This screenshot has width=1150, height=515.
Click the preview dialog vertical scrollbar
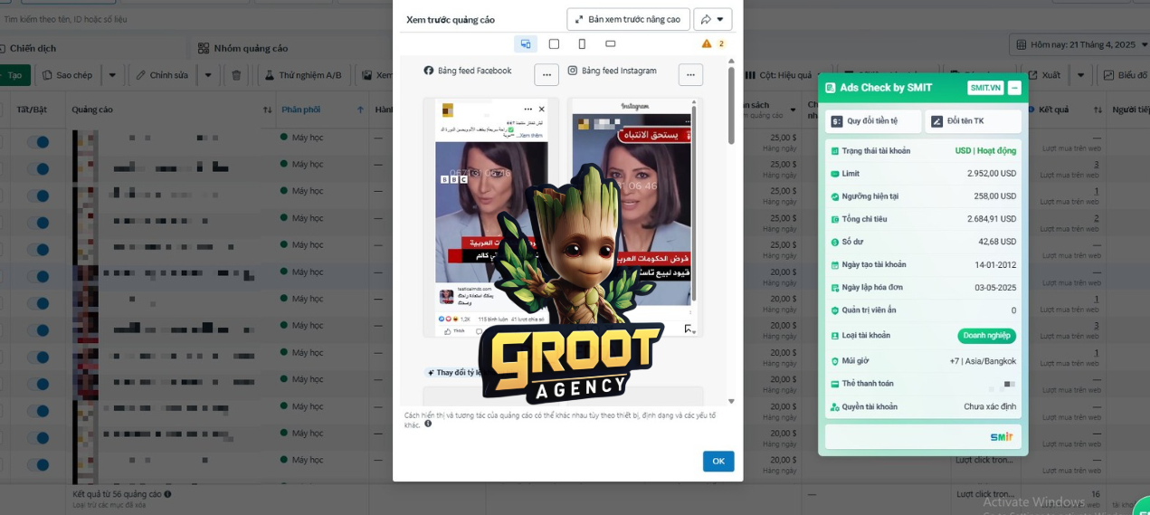click(731, 106)
